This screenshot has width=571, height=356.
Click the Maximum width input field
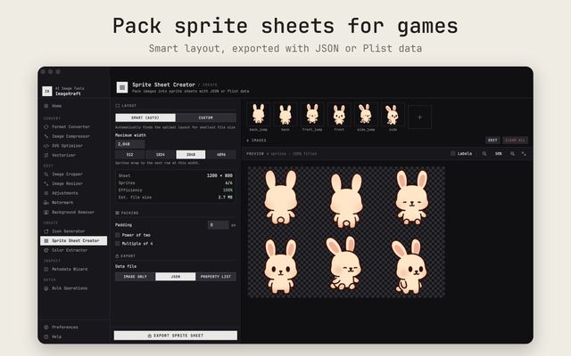coord(130,144)
